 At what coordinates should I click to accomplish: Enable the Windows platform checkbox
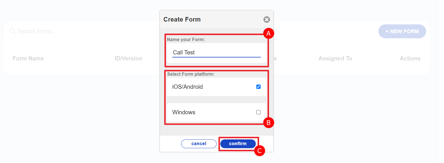pyautogui.click(x=258, y=112)
